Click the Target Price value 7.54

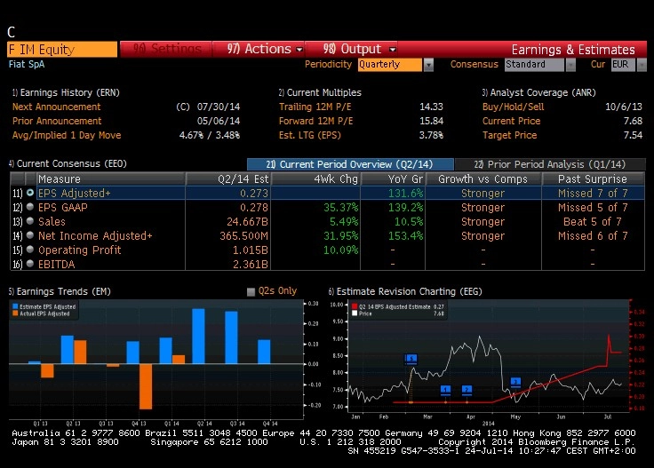[x=633, y=135]
